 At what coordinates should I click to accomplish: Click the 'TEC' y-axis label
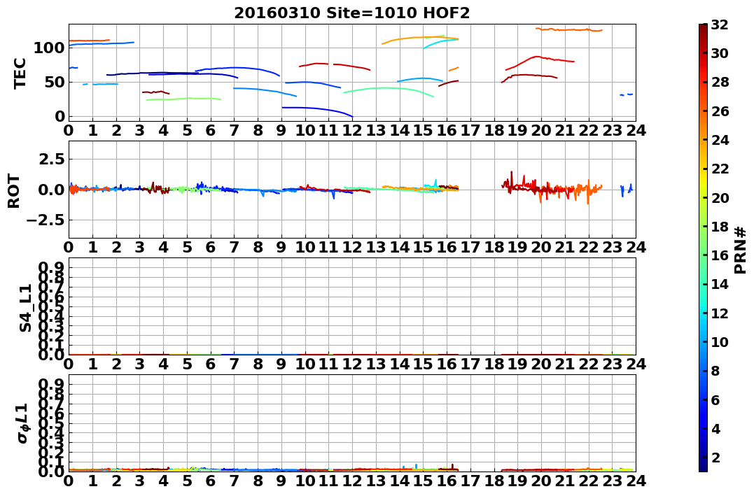tap(20, 73)
